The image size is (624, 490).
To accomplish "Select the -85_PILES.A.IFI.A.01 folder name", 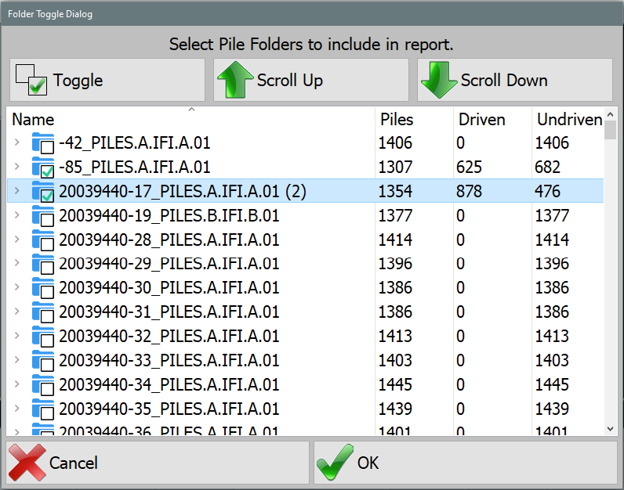I will click(135, 167).
